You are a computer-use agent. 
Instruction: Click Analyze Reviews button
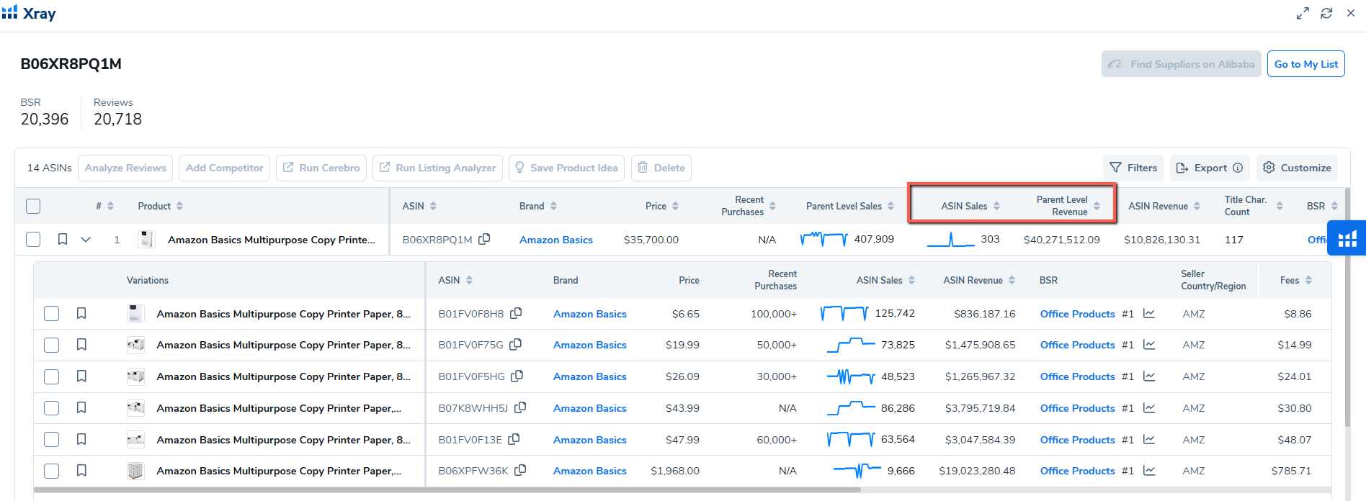pos(125,168)
